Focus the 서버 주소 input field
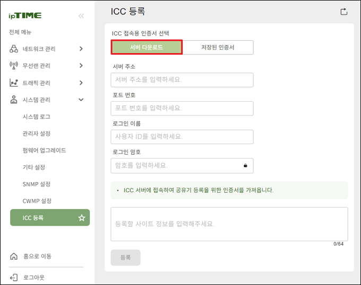This screenshot has width=361, height=285. click(x=182, y=80)
